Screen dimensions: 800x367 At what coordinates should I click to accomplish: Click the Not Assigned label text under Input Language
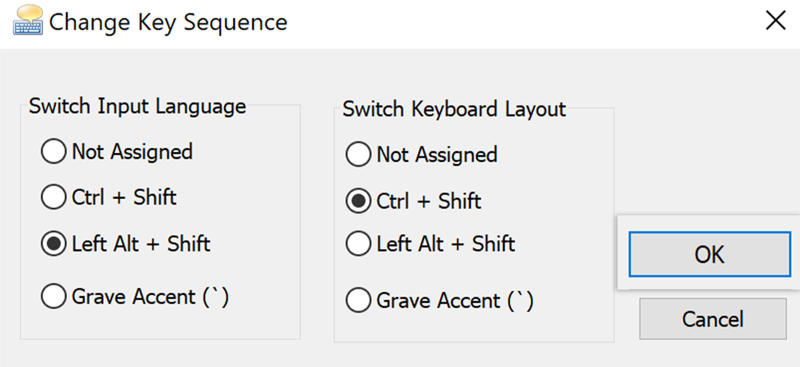(x=132, y=152)
